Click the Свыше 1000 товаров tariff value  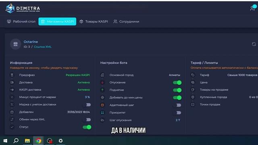click(x=242, y=75)
